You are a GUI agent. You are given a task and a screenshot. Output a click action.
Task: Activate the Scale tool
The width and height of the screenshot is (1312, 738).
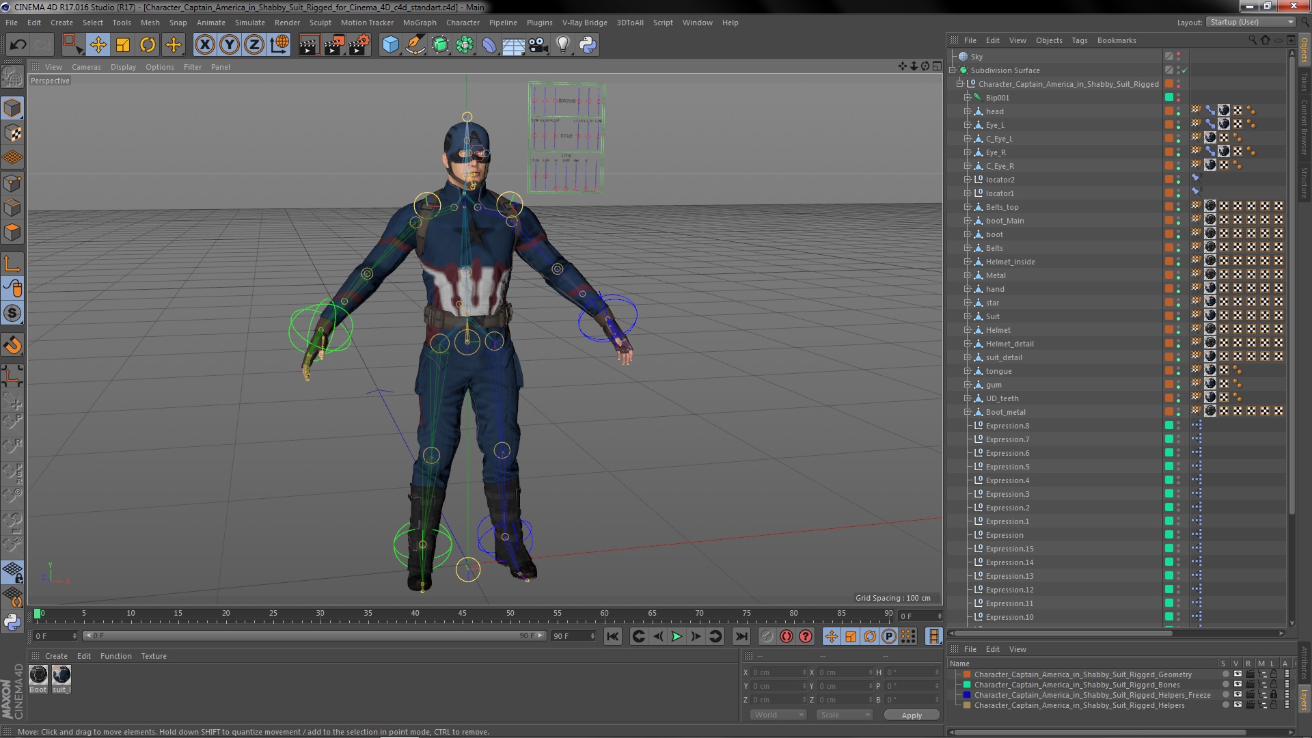tap(123, 45)
